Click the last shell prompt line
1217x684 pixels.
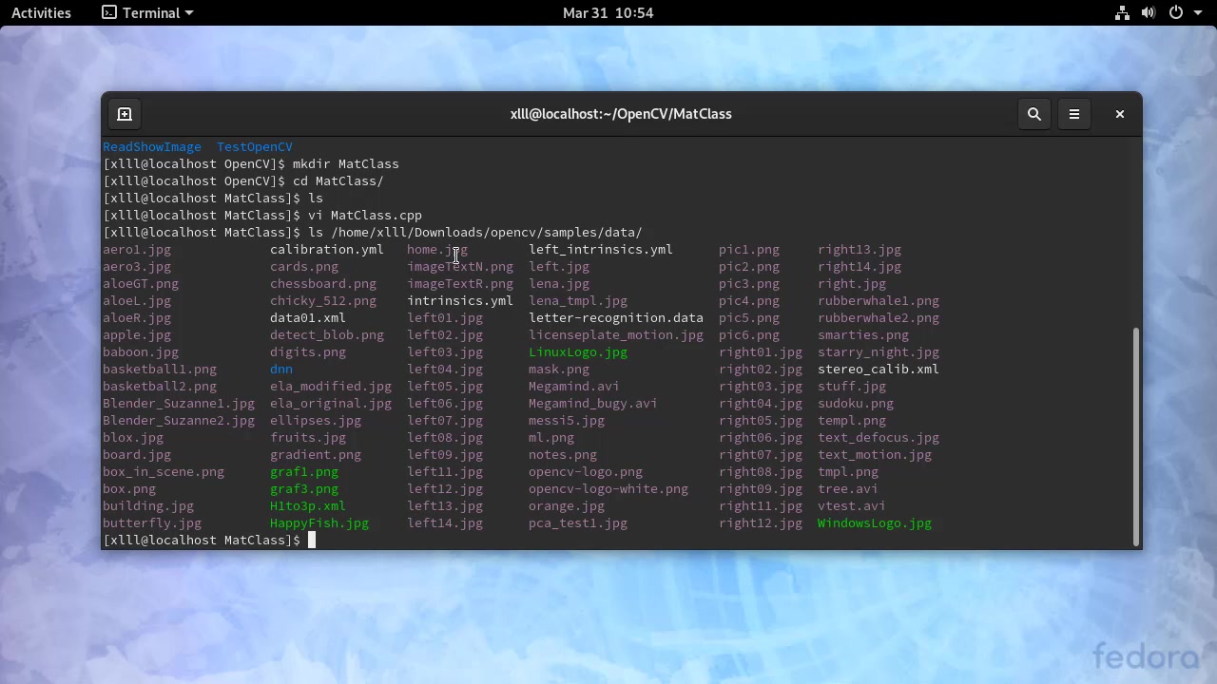(209, 541)
